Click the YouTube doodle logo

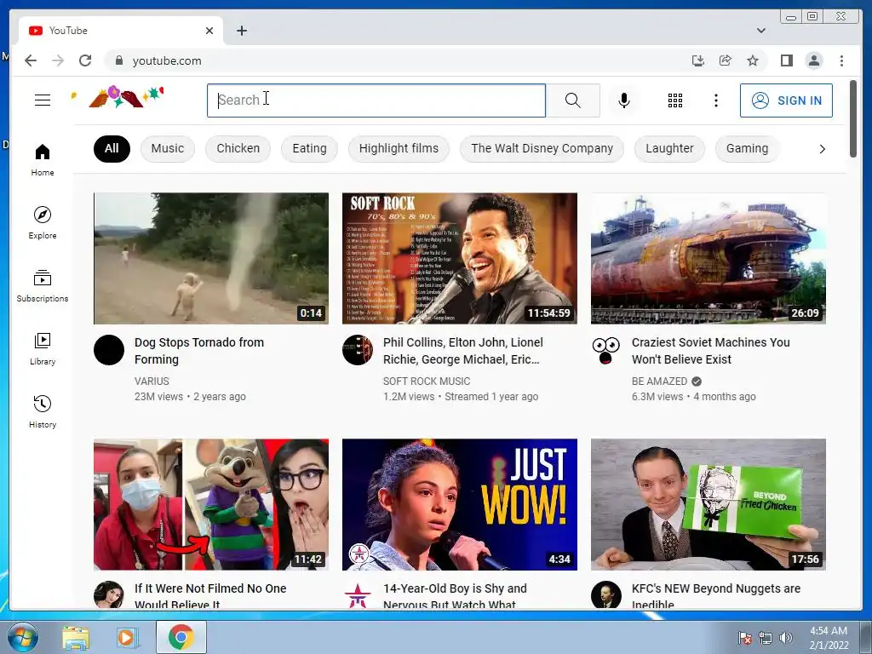click(118, 97)
